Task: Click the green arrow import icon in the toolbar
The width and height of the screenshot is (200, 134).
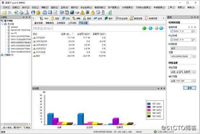Action: (16, 12)
